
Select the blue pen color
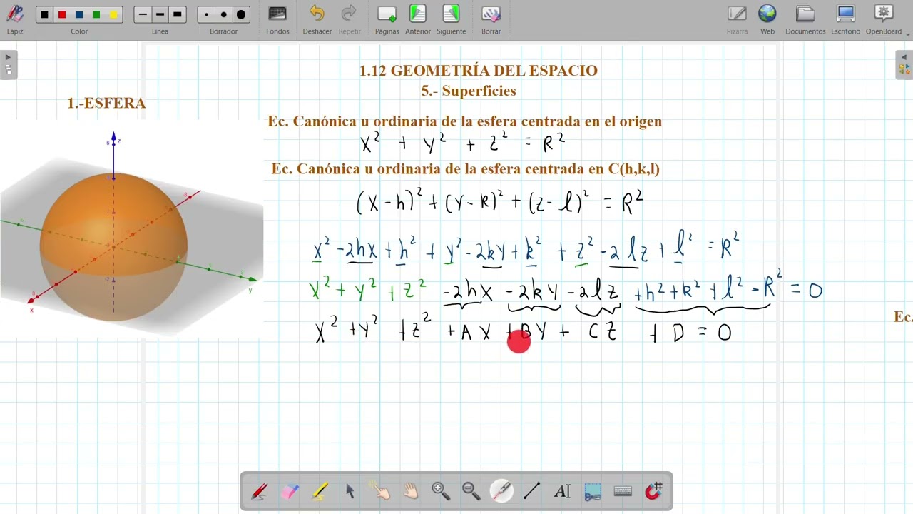click(78, 14)
